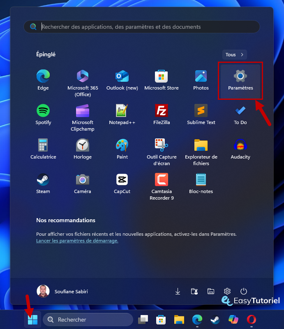Launch Outil Capture d'écran

(x=162, y=152)
